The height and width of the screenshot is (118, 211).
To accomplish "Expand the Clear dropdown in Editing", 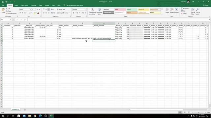I will point(187,14).
